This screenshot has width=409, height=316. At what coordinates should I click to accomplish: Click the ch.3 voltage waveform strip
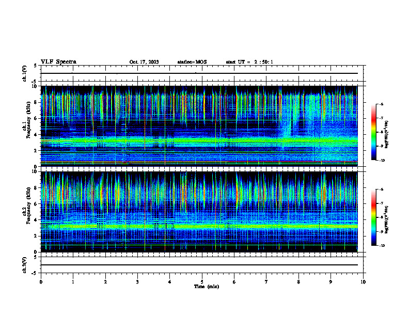(202, 265)
